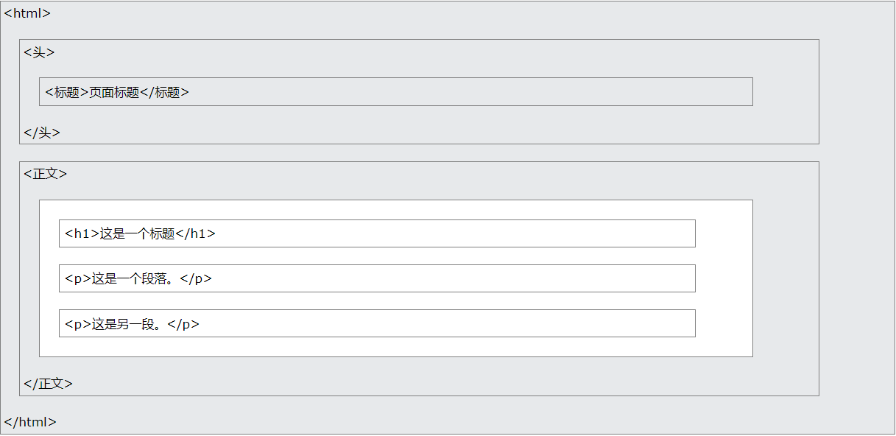
Task: Select the opening <头> tag
Action: point(39,52)
